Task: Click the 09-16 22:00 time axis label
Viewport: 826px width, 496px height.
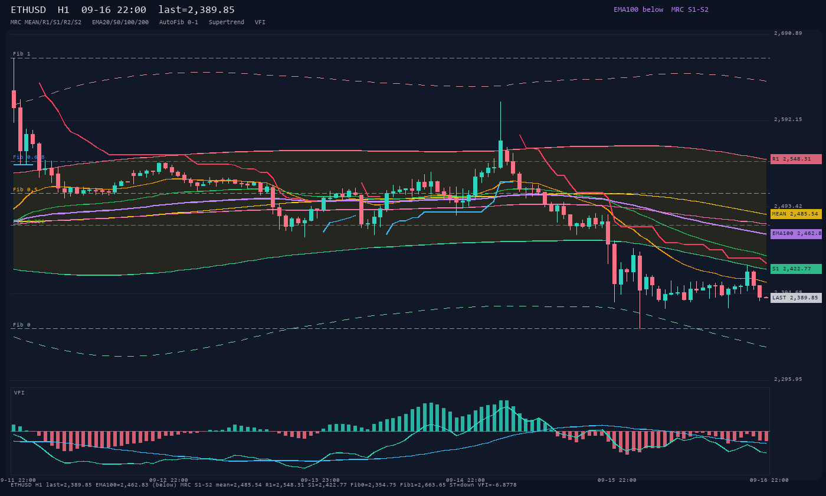Action: click(769, 480)
